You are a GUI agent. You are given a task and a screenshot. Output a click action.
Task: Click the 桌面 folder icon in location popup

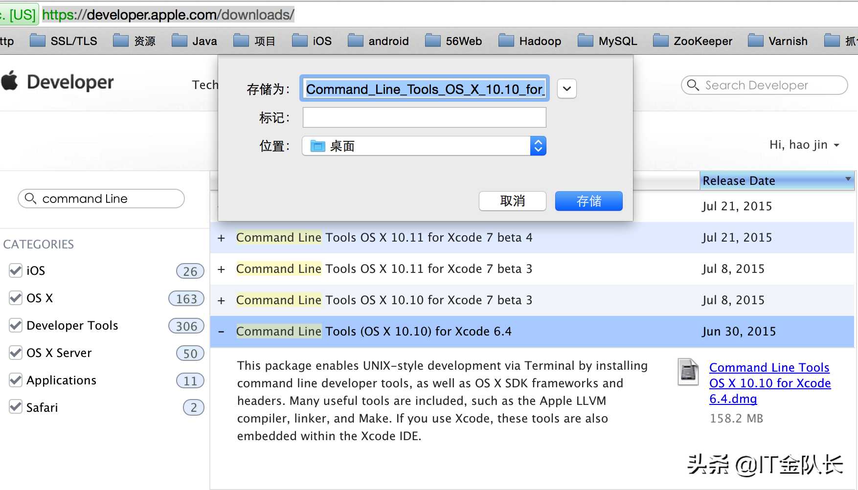(318, 146)
